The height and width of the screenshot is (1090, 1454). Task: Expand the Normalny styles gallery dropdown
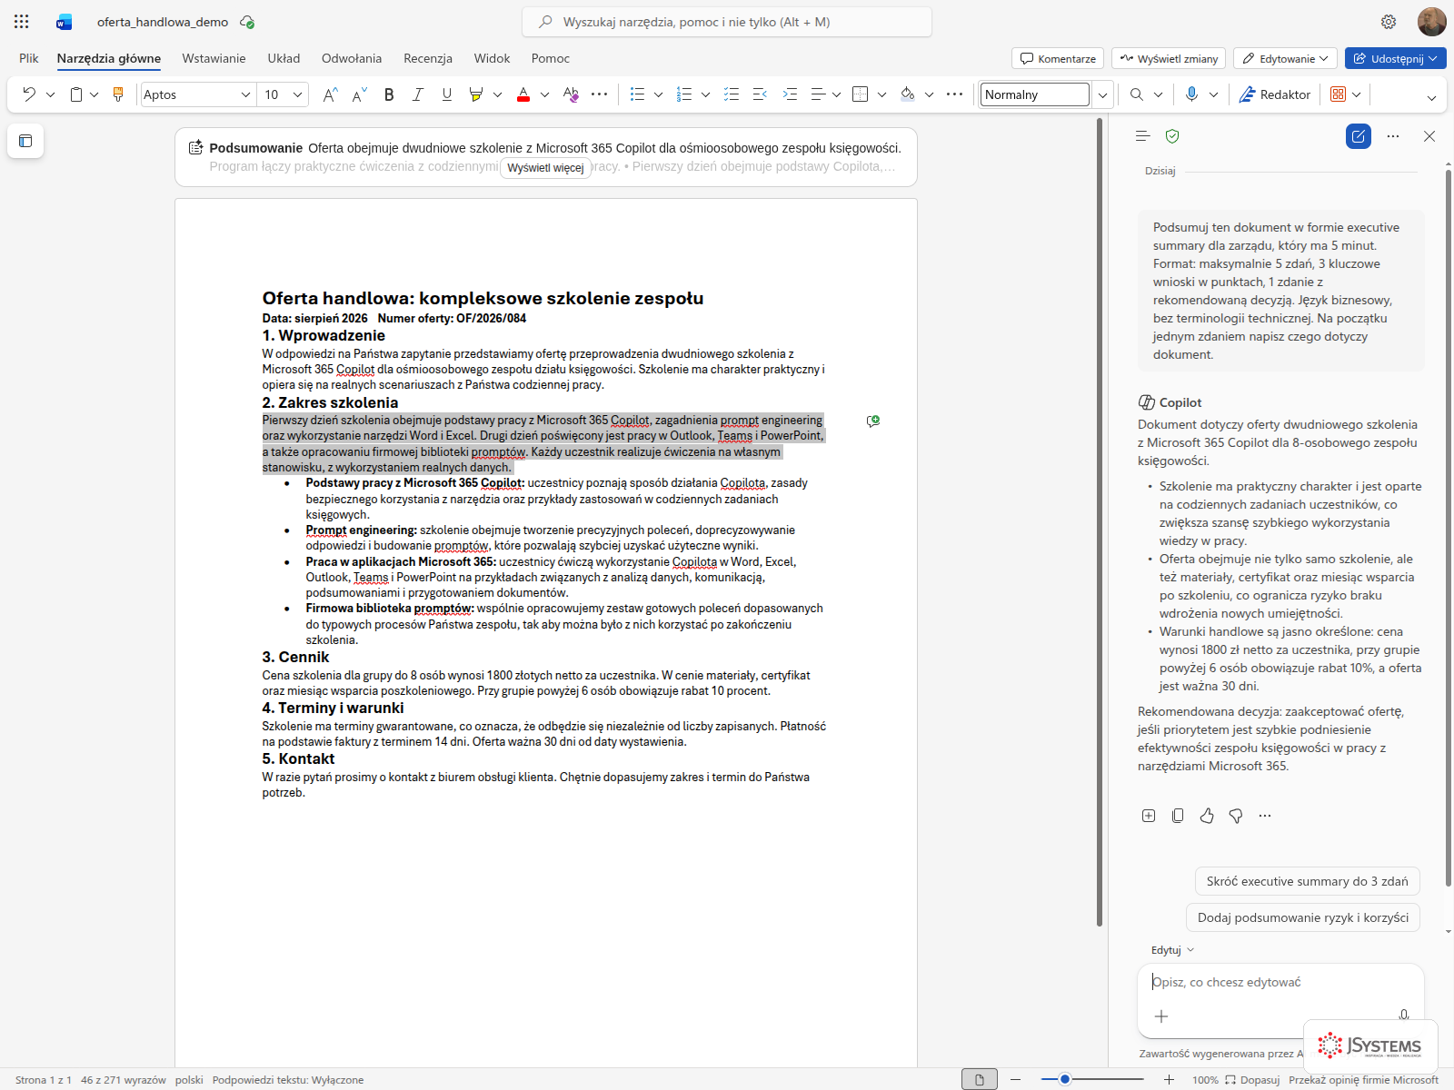pos(1102,94)
